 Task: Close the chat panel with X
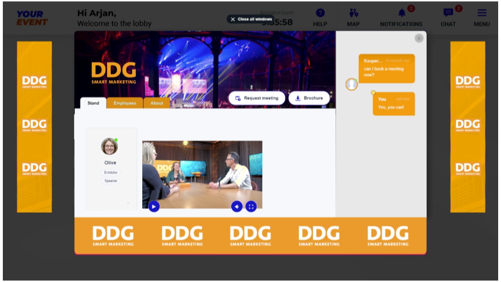[x=419, y=38]
